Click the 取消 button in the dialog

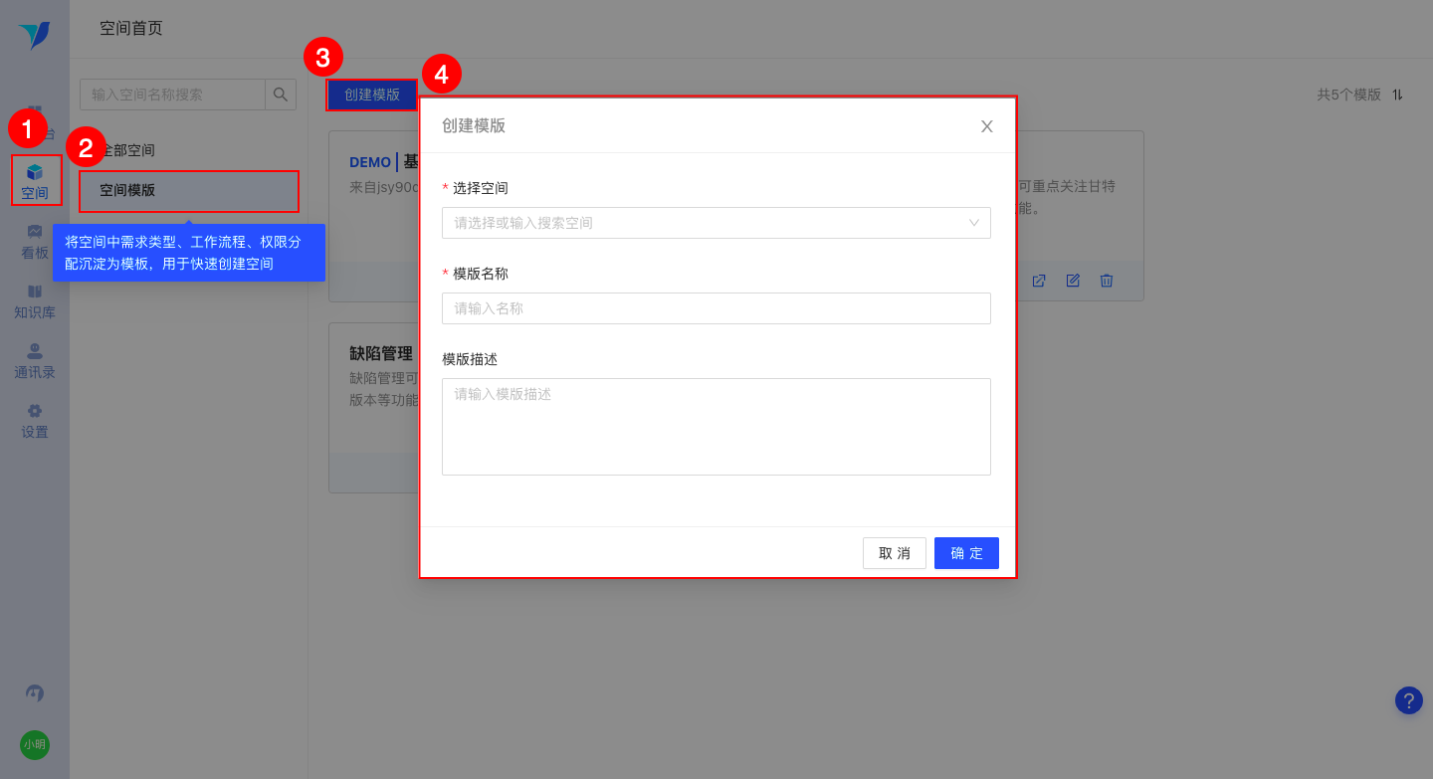pos(895,553)
